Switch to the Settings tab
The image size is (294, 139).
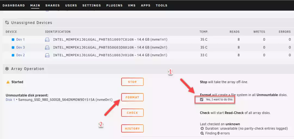coord(91,5)
